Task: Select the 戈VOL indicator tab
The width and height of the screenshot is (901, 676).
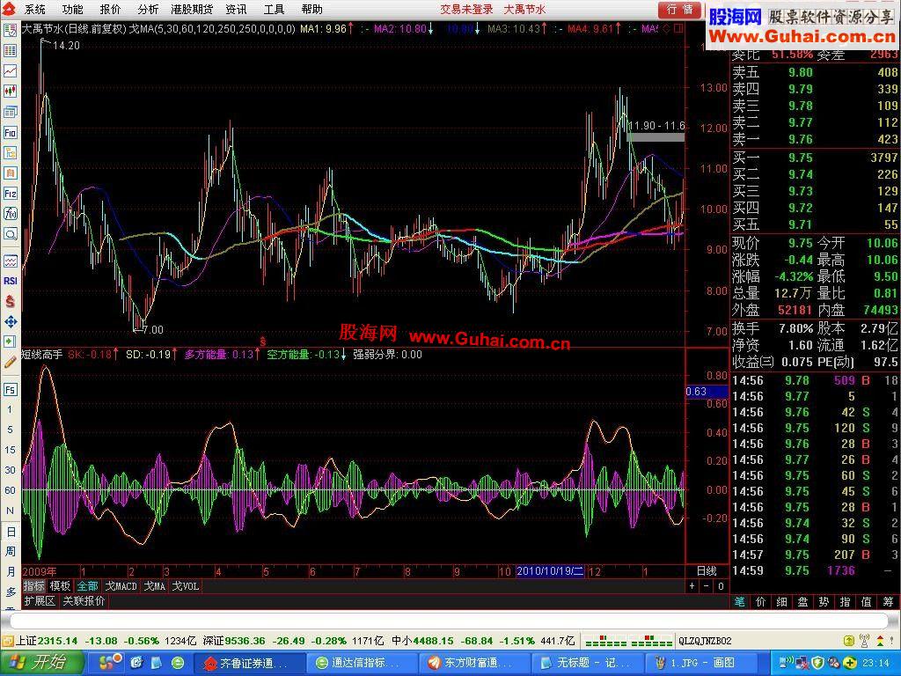Action: pos(186,586)
